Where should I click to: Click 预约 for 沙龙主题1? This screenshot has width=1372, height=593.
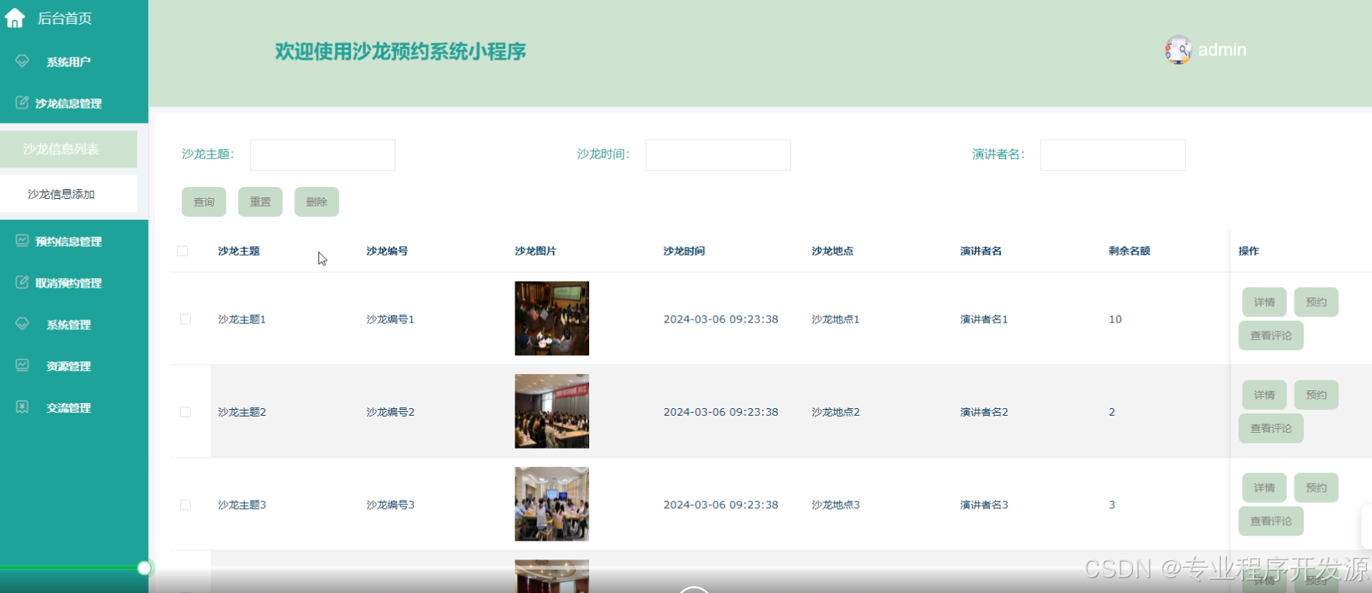(1316, 302)
